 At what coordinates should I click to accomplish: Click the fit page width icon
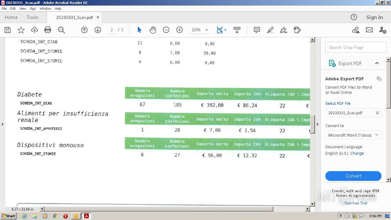tap(220, 30)
